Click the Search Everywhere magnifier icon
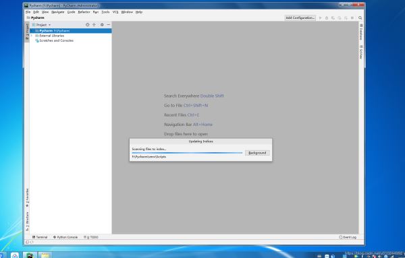This screenshot has width=405, height=258. (360, 18)
